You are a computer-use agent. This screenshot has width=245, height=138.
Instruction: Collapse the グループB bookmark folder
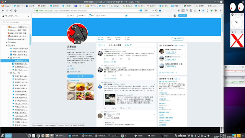point(9,73)
